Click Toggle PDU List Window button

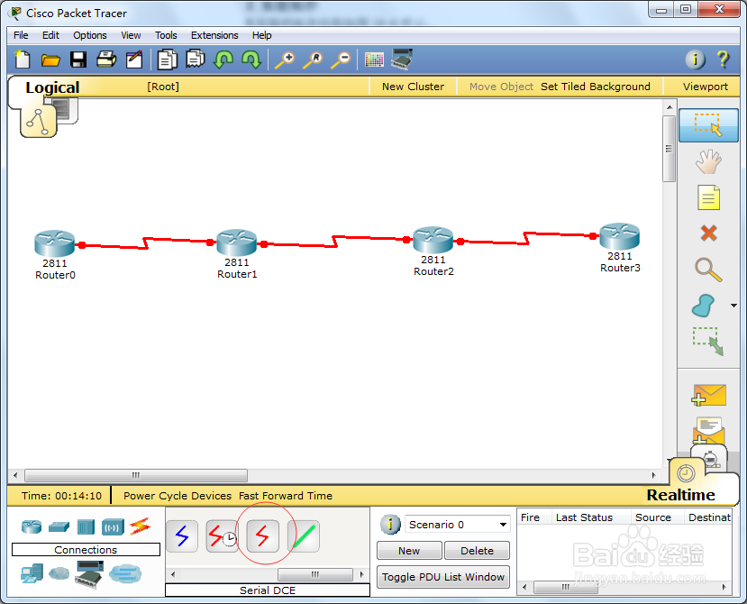click(x=443, y=577)
